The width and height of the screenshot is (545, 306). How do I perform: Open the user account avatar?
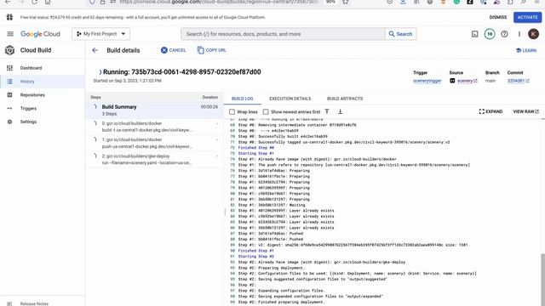tap(534, 34)
